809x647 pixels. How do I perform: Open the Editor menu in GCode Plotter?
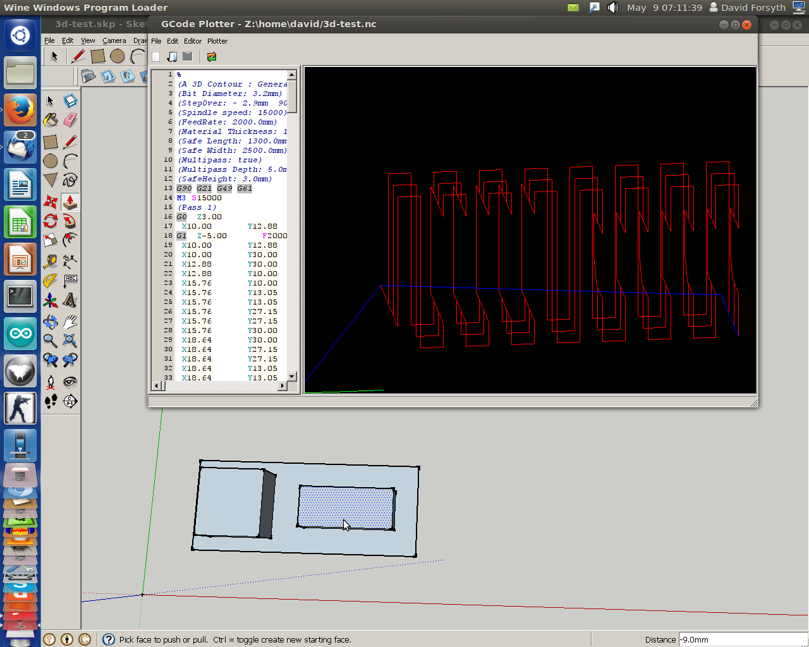(193, 41)
